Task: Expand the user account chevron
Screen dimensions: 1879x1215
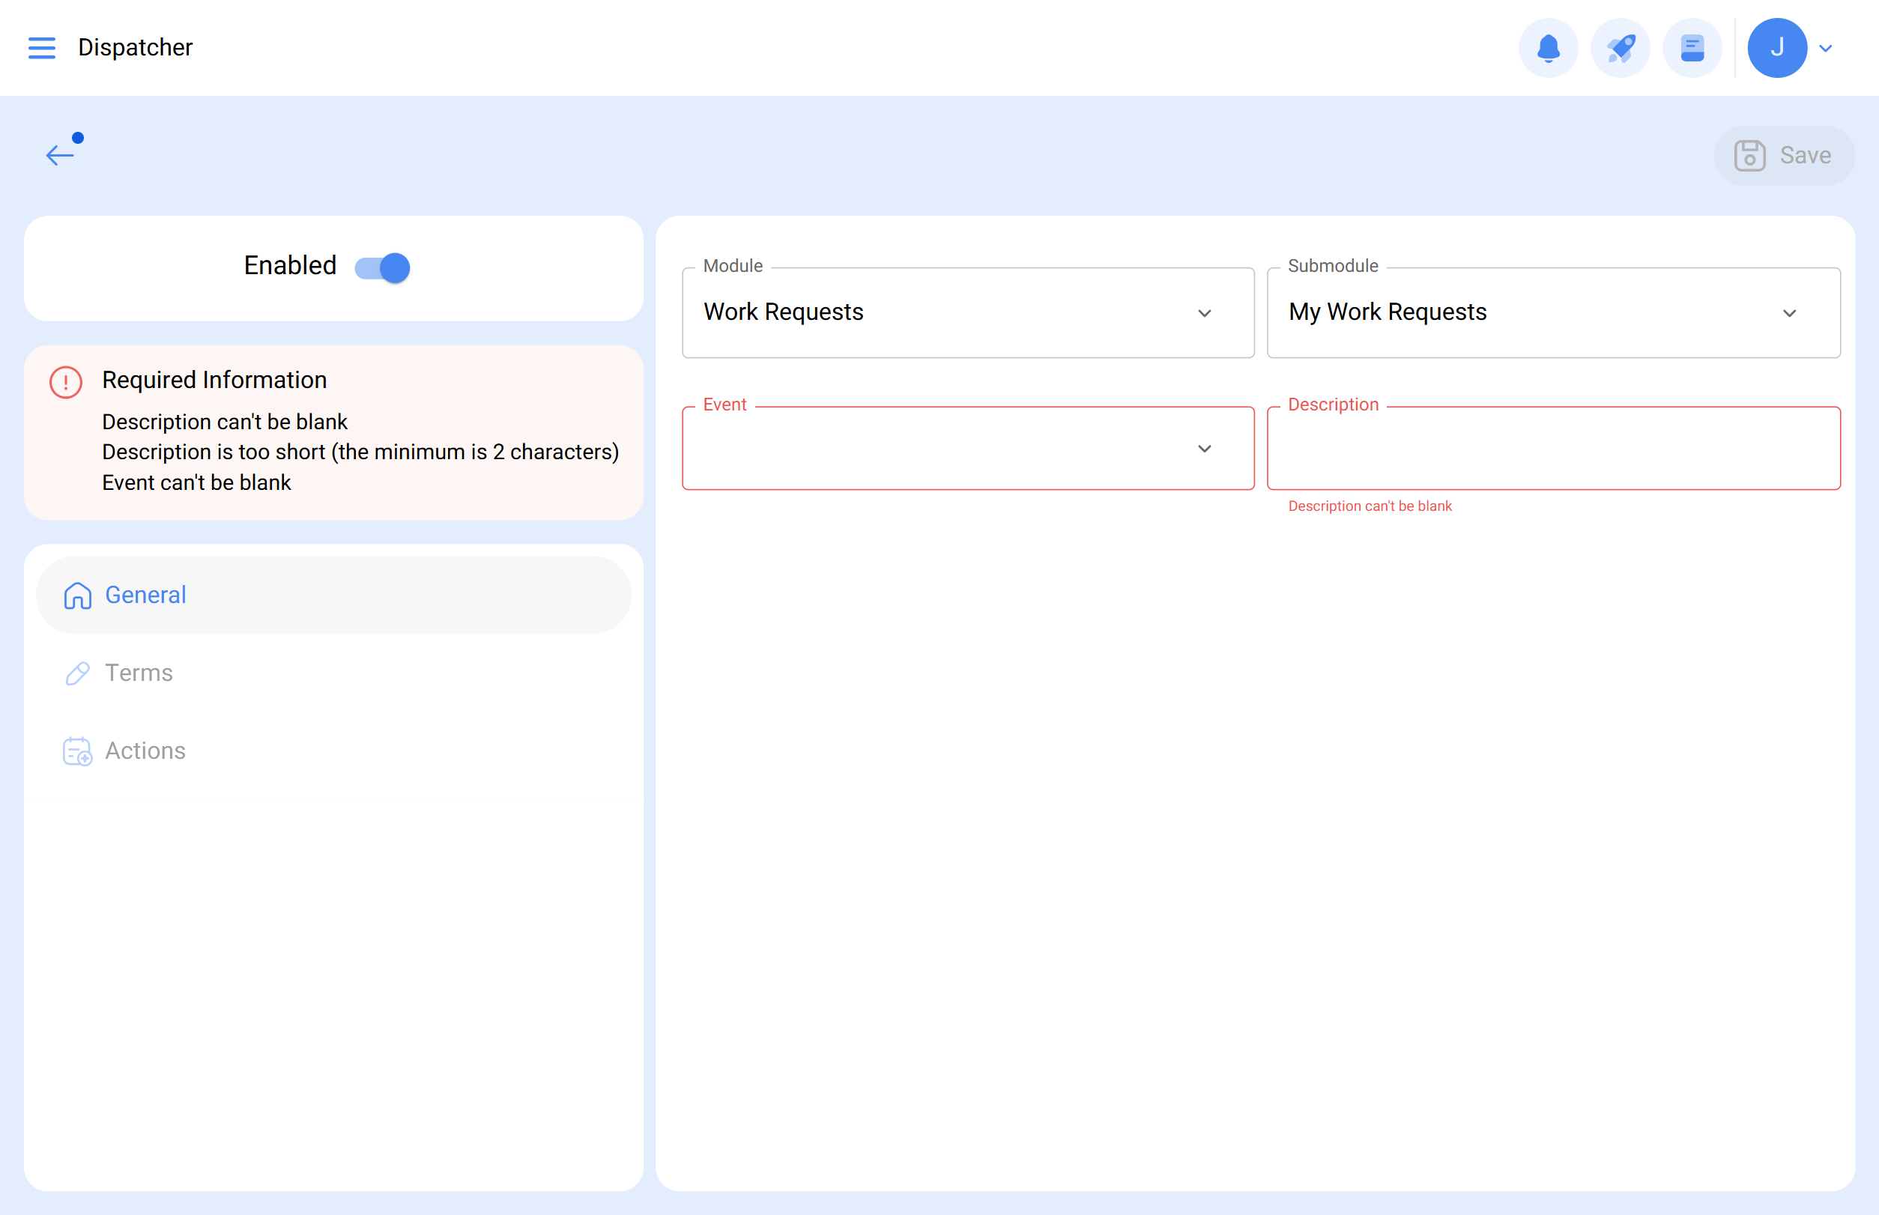Action: tap(1825, 49)
